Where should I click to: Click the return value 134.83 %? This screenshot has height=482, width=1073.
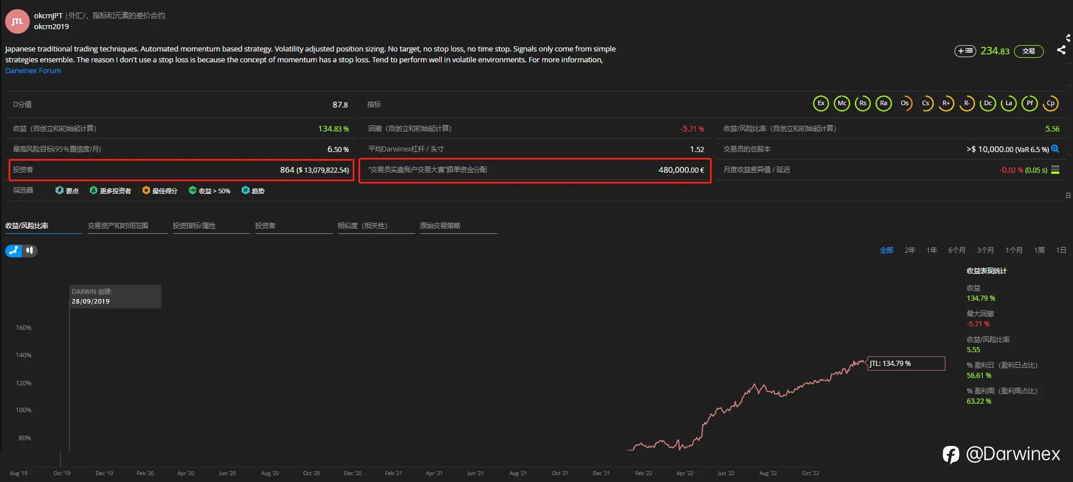(x=333, y=129)
